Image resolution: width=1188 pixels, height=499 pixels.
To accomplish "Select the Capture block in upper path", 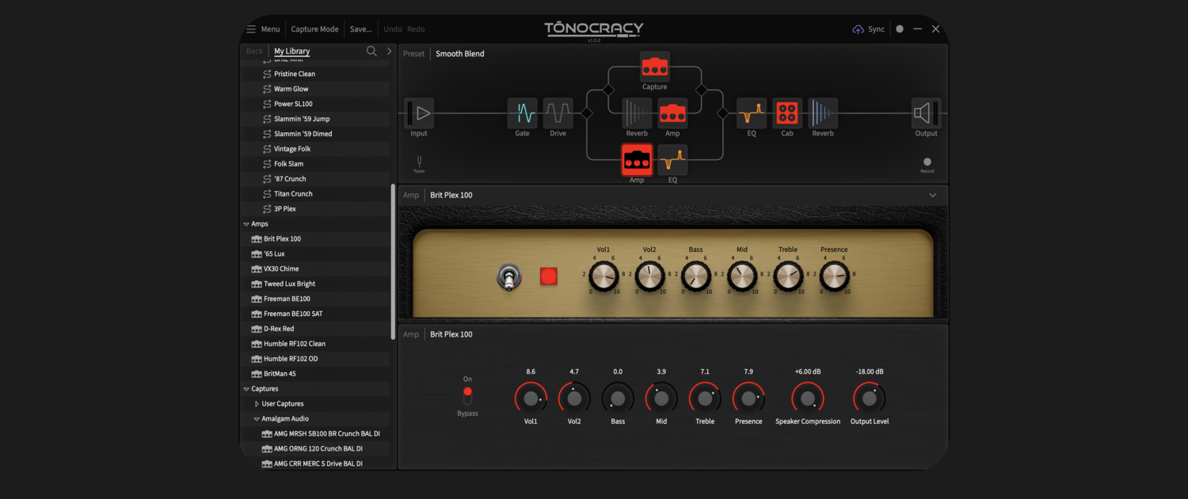I will click(x=654, y=67).
